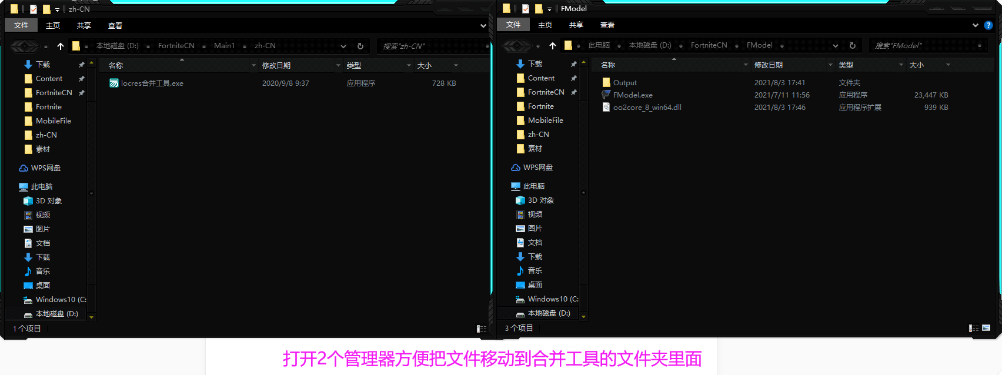Select the FModel.exe application icon
The height and width of the screenshot is (375, 1002).
pos(606,95)
